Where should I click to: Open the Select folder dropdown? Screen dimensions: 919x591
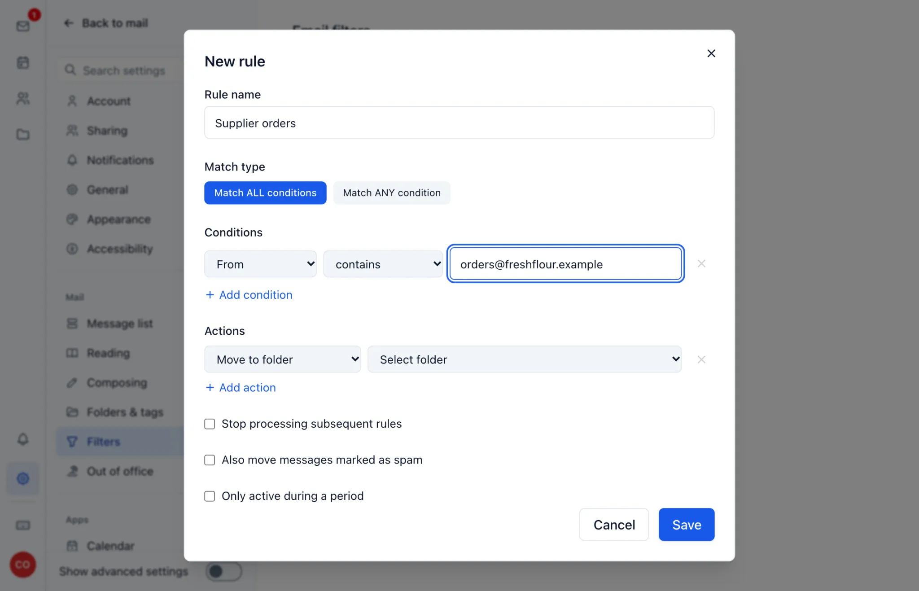(525, 359)
